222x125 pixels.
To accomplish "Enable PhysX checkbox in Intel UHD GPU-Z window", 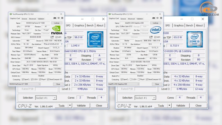I will pos(139,80).
